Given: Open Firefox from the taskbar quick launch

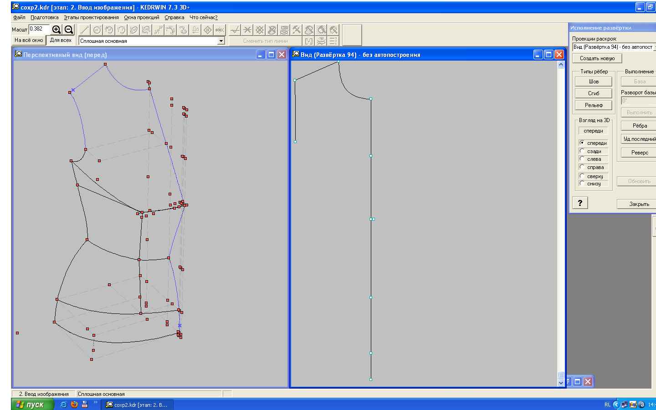Looking at the screenshot, I should click(74, 405).
